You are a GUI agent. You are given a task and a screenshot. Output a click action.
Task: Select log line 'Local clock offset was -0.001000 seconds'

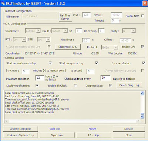(29, 112)
